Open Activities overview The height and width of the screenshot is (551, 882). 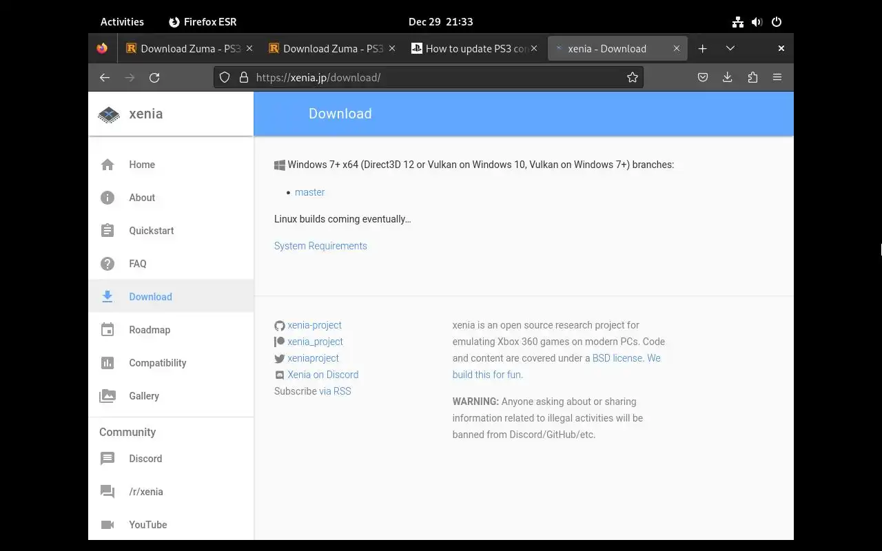[x=122, y=22]
